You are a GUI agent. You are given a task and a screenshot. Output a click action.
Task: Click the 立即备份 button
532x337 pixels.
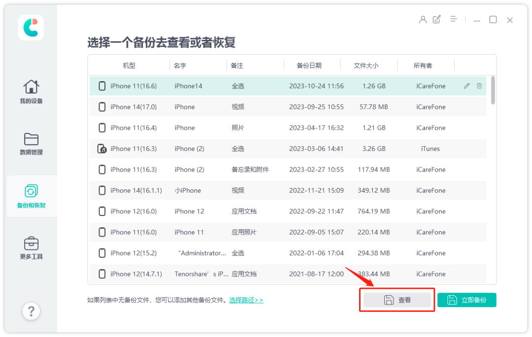coord(466,300)
